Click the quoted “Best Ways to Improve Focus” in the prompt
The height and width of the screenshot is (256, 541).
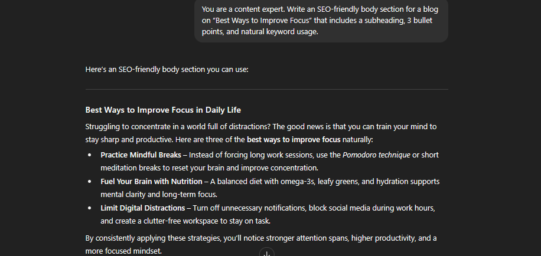(262, 20)
